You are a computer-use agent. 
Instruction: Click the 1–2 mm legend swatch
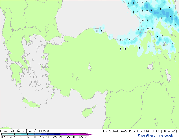coord(18,134)
